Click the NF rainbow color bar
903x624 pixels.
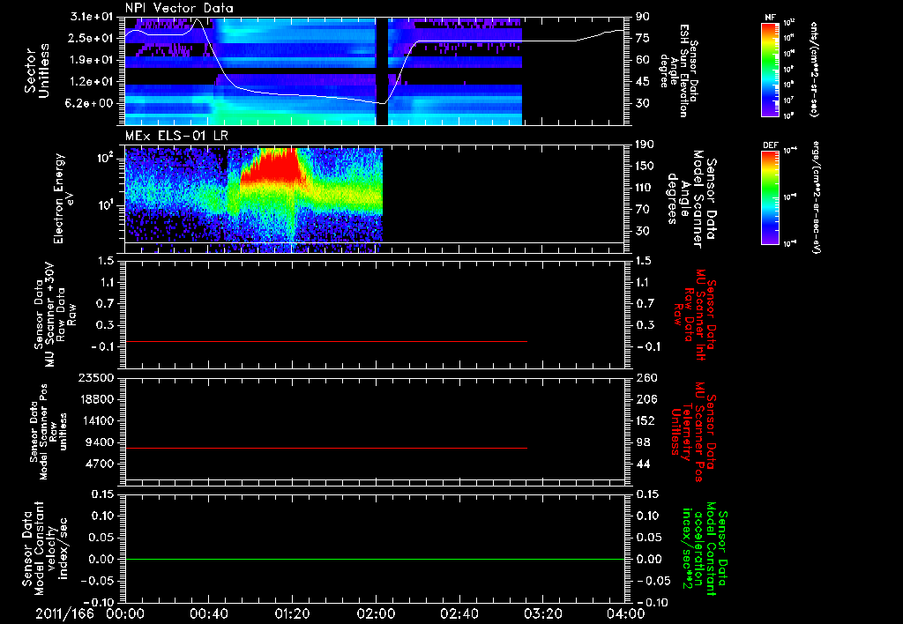click(x=771, y=70)
